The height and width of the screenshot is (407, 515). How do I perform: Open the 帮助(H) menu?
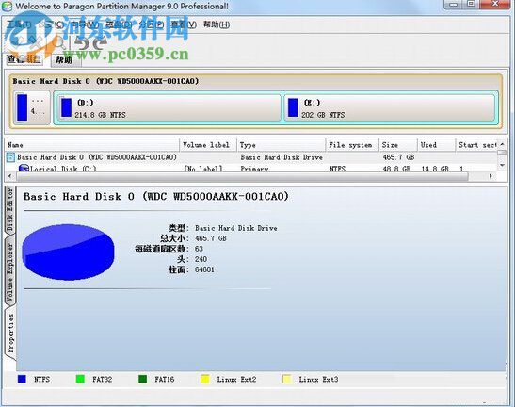click(217, 24)
